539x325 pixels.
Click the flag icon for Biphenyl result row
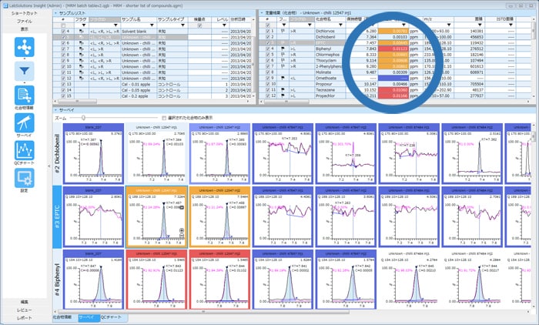283,49
